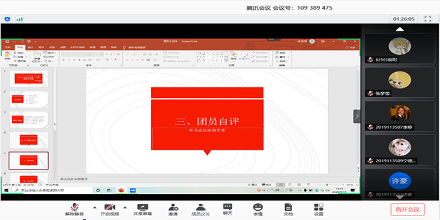Select the participant tile labeled 2019113507
The width and height of the screenshot is (440, 220).
coord(400,116)
